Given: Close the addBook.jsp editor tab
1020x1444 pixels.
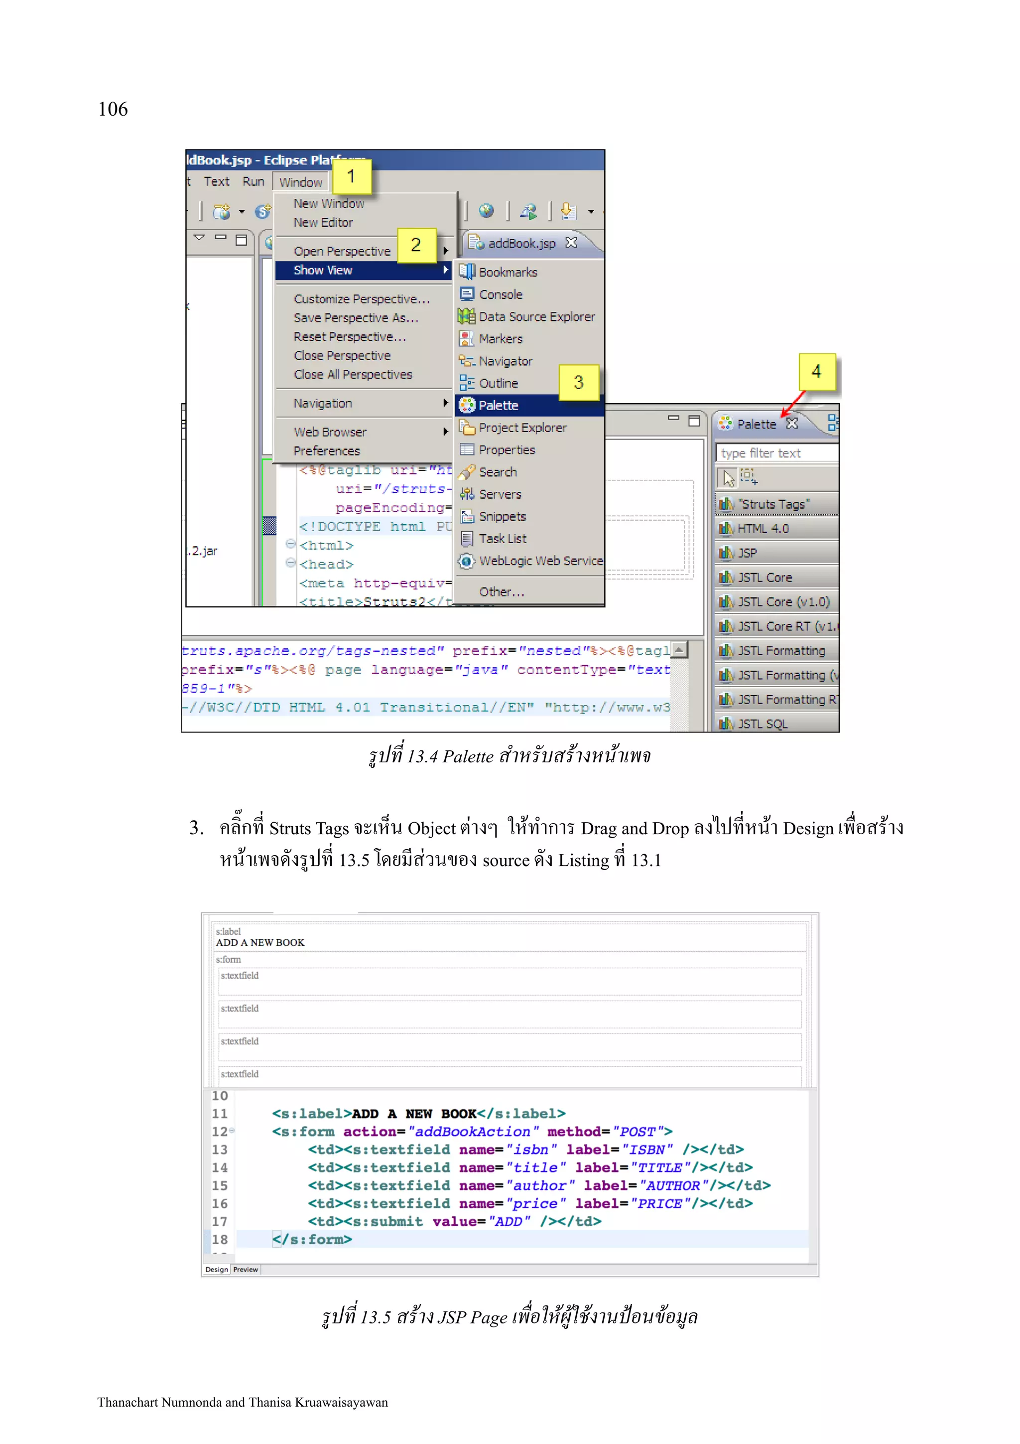Looking at the screenshot, I should point(571,243).
